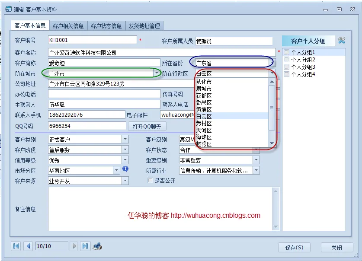Screen dimensions: 362x261
Task: Select 番禺区 in district list
Action: [232, 102]
